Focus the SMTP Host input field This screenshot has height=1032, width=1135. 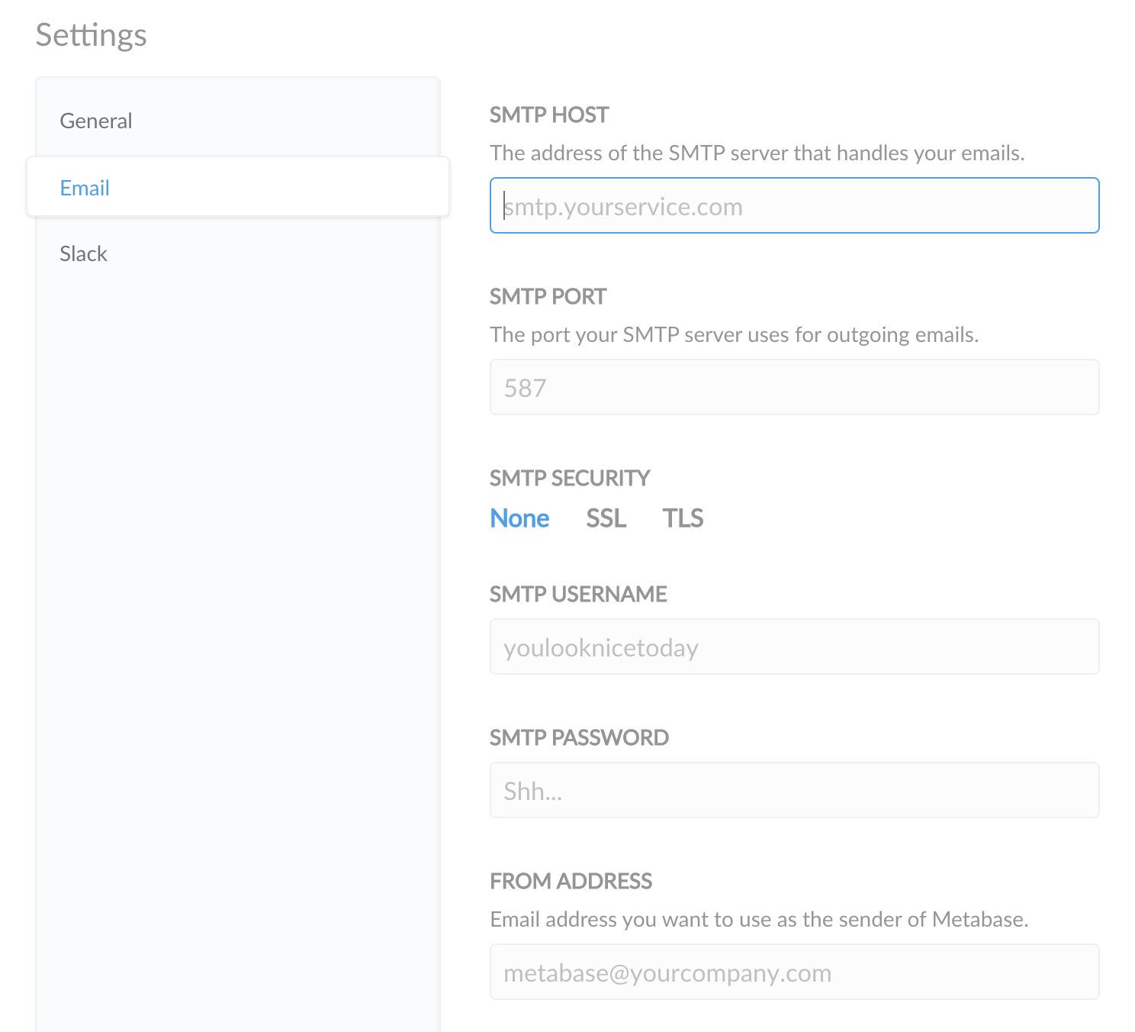(x=794, y=206)
